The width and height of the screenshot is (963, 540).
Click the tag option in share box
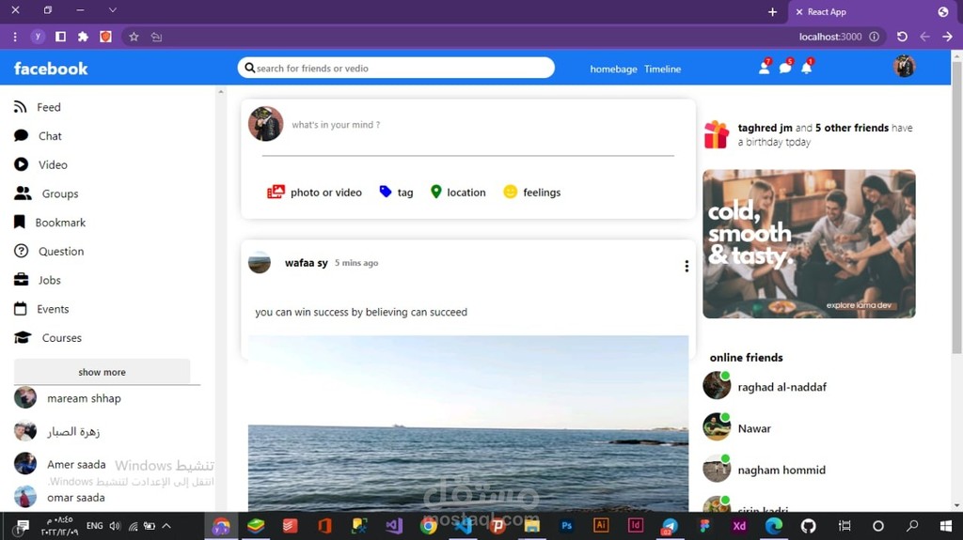[396, 193]
